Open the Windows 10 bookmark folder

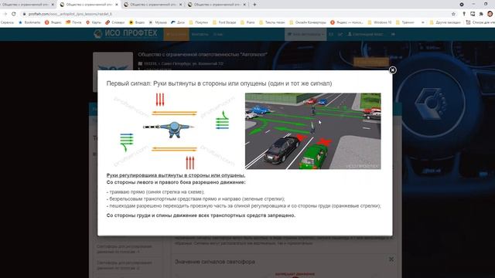coord(380,22)
